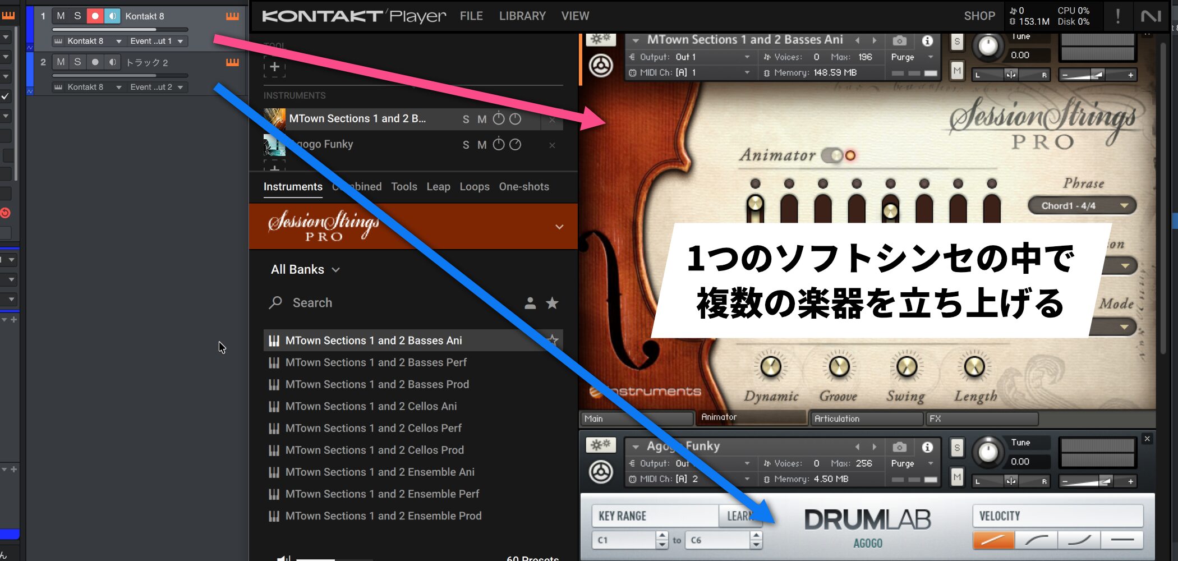Click the Dynamic knob

(771, 367)
